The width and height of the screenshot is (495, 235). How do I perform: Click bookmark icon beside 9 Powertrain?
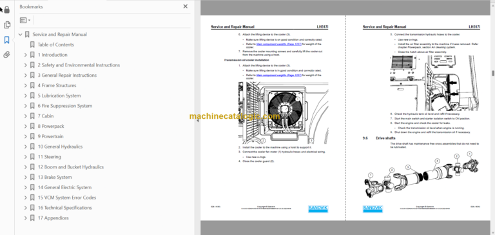32,136
